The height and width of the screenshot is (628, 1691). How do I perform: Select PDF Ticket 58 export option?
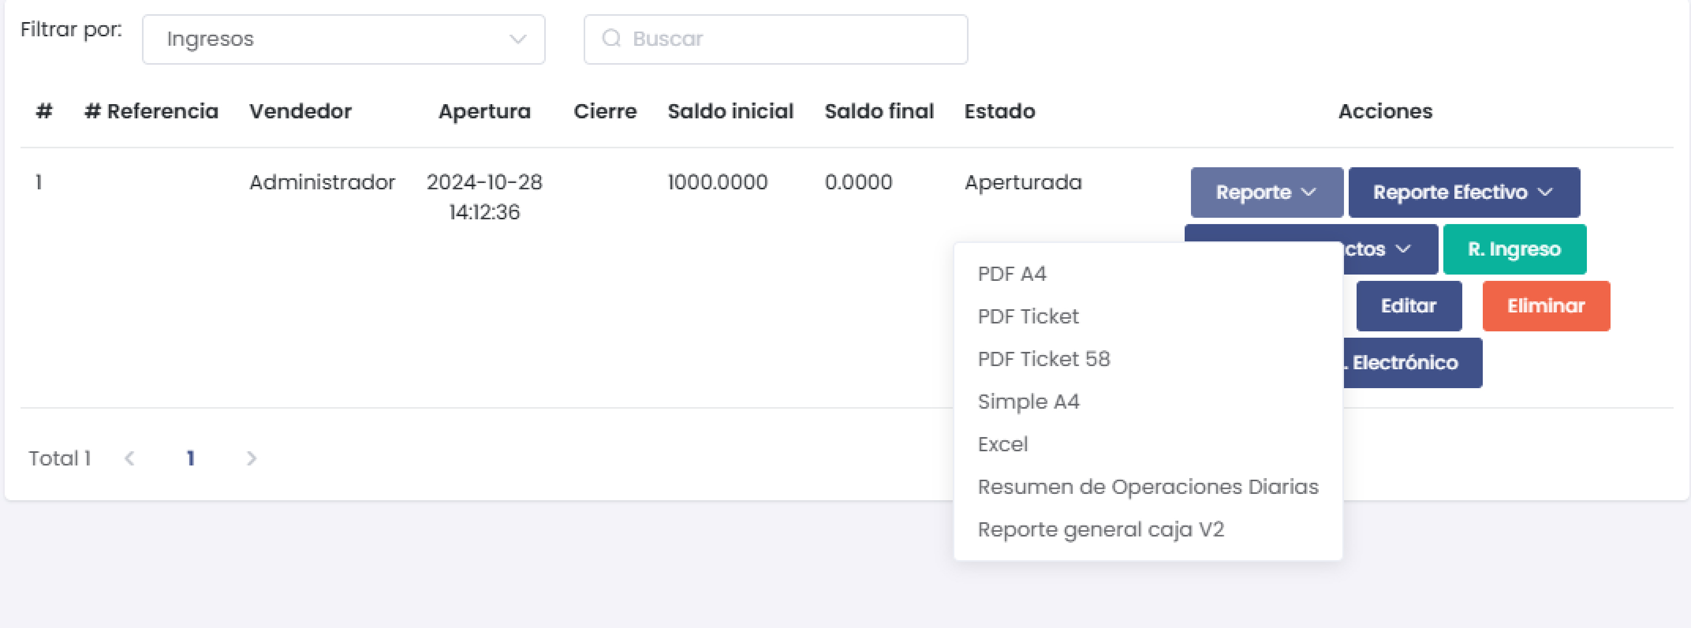pyautogui.click(x=1044, y=359)
